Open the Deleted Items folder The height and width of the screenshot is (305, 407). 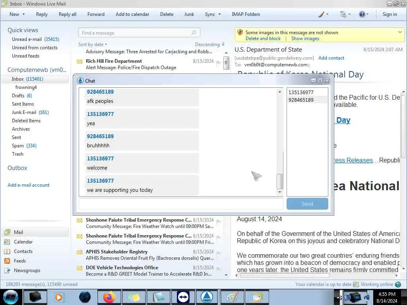click(x=26, y=121)
